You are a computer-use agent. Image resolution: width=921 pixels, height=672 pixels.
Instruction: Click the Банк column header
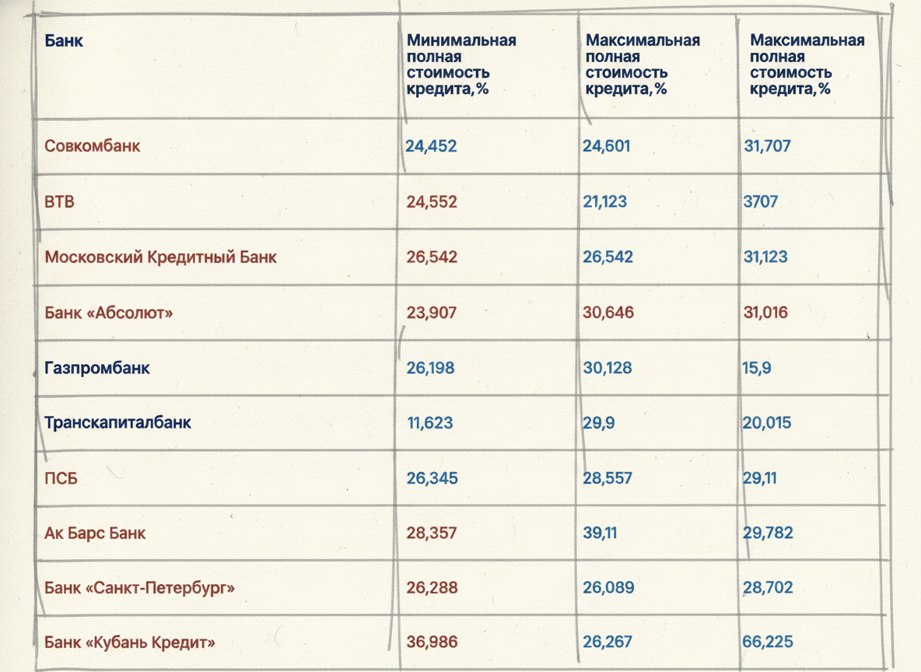click(64, 40)
